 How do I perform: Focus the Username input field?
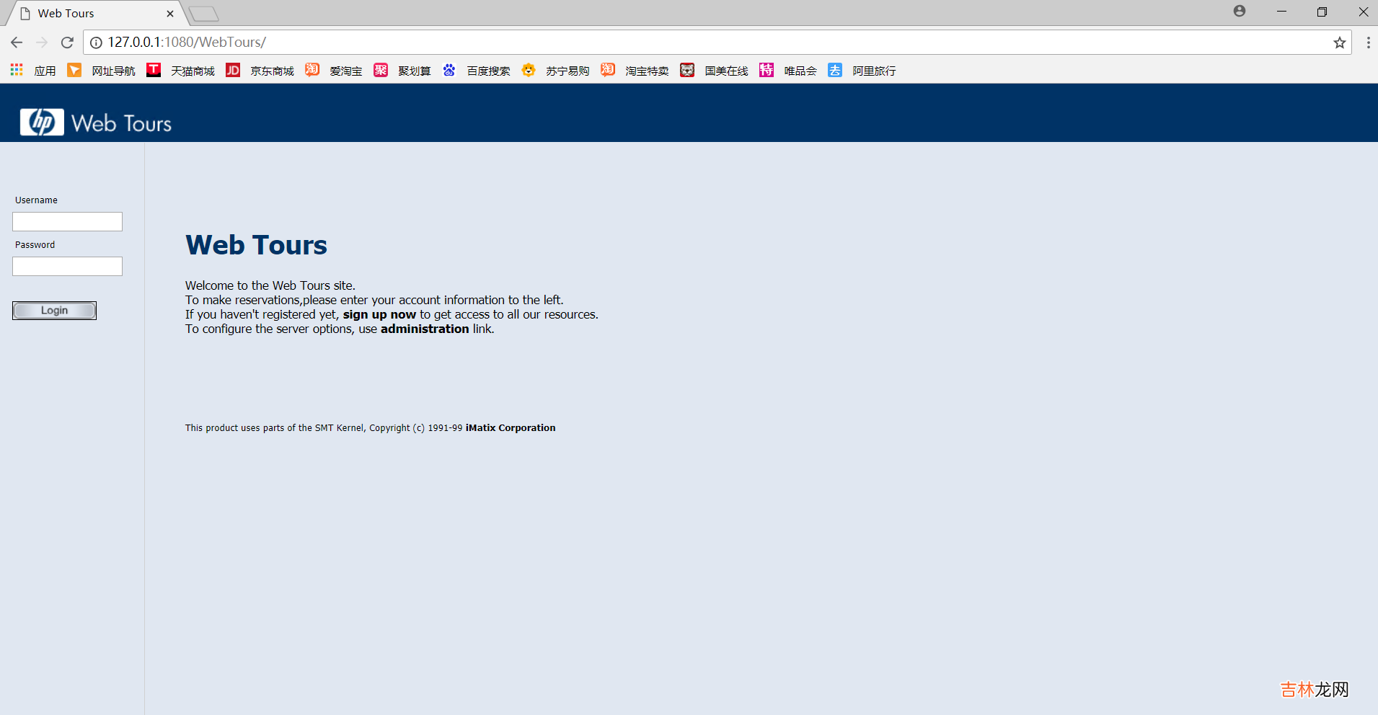(x=67, y=221)
